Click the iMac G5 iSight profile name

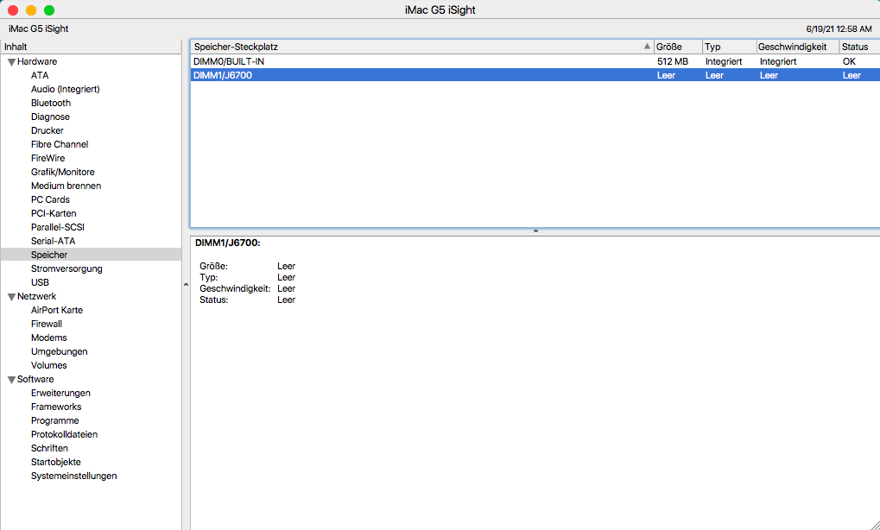point(39,28)
